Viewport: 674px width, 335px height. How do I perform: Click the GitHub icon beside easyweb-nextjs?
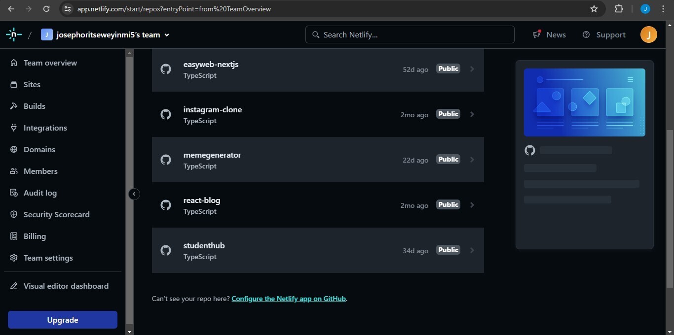pyautogui.click(x=166, y=69)
